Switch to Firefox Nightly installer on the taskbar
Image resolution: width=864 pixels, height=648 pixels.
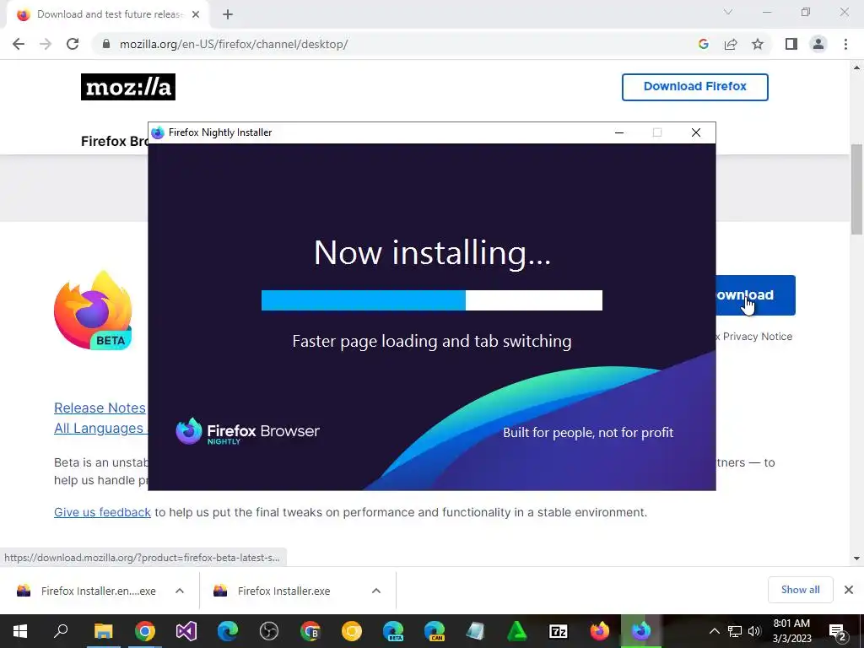tap(641, 631)
